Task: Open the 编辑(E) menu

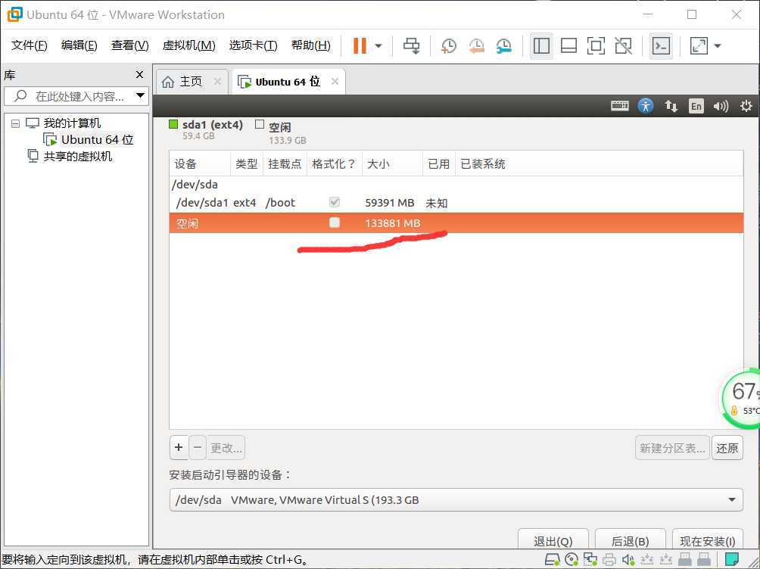Action: (x=79, y=45)
